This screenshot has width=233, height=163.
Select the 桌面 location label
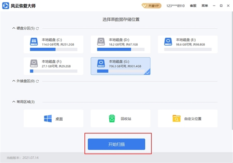click(59, 119)
